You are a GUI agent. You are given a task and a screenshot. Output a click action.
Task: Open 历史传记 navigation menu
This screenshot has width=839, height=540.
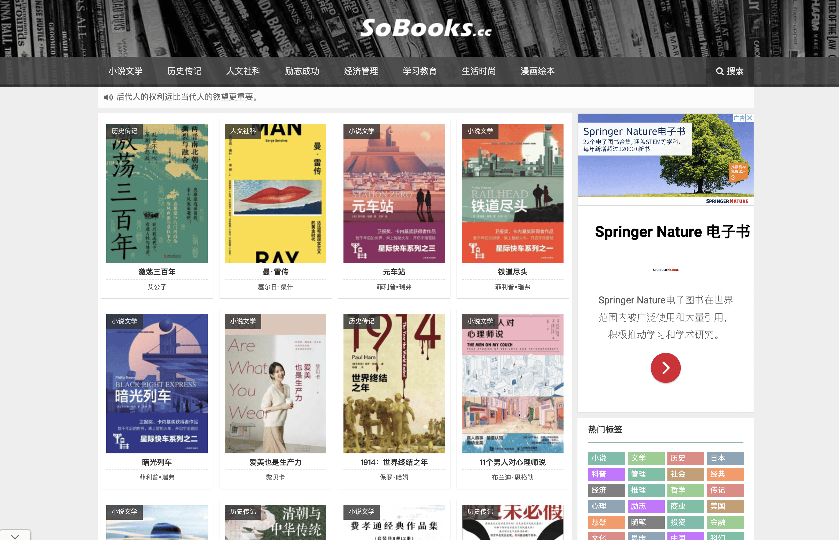184,71
